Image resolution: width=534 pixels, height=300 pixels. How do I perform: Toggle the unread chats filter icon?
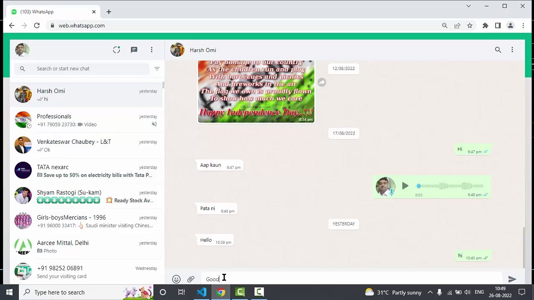157,69
